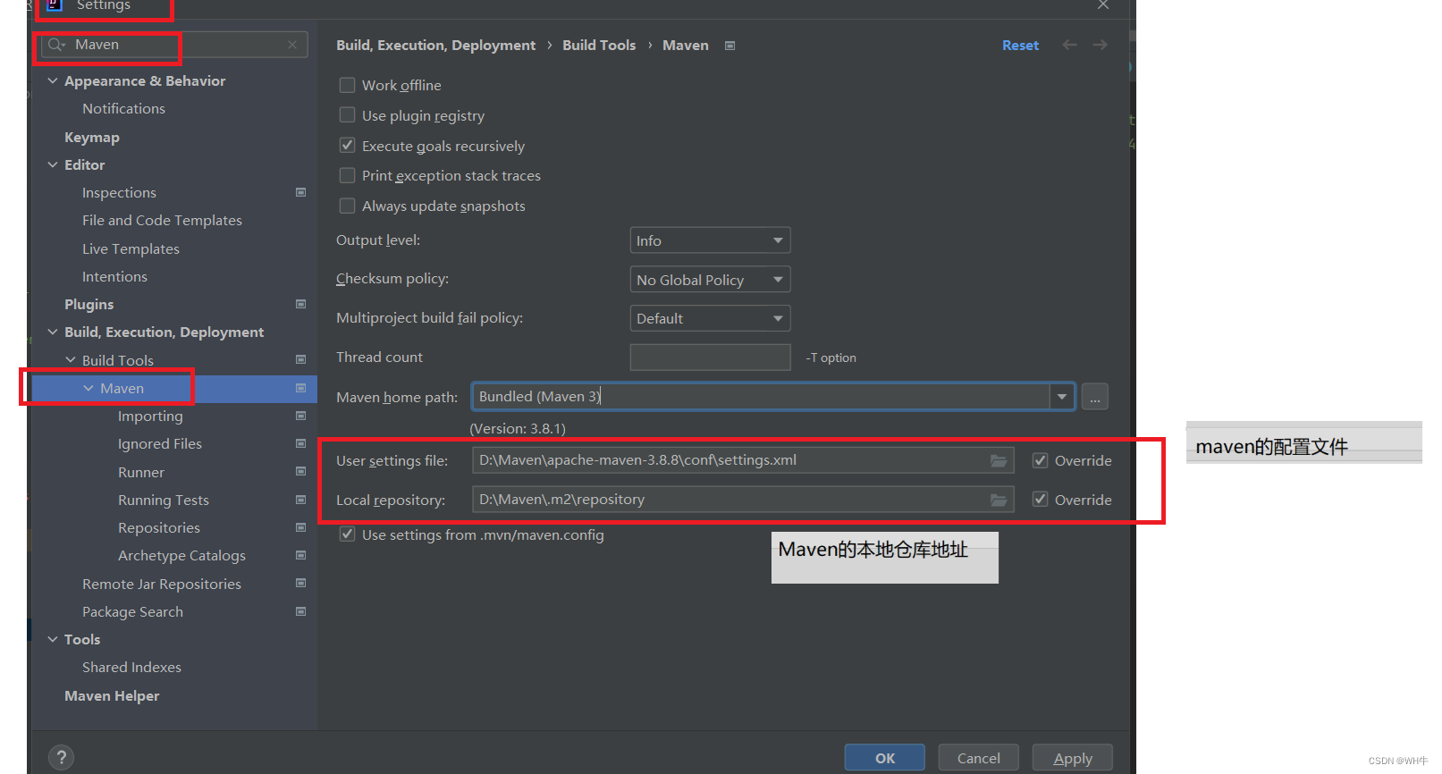This screenshot has height=774, width=1442.
Task: Enable Work offline checkbox
Action: (347, 85)
